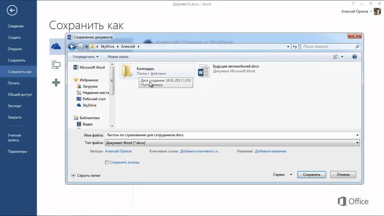Open dialog help question mark
The height and width of the screenshot is (216, 384).
tap(354, 57)
